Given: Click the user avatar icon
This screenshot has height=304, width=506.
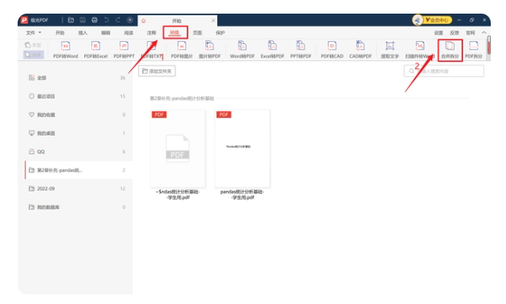Looking at the screenshot, I should point(417,20).
